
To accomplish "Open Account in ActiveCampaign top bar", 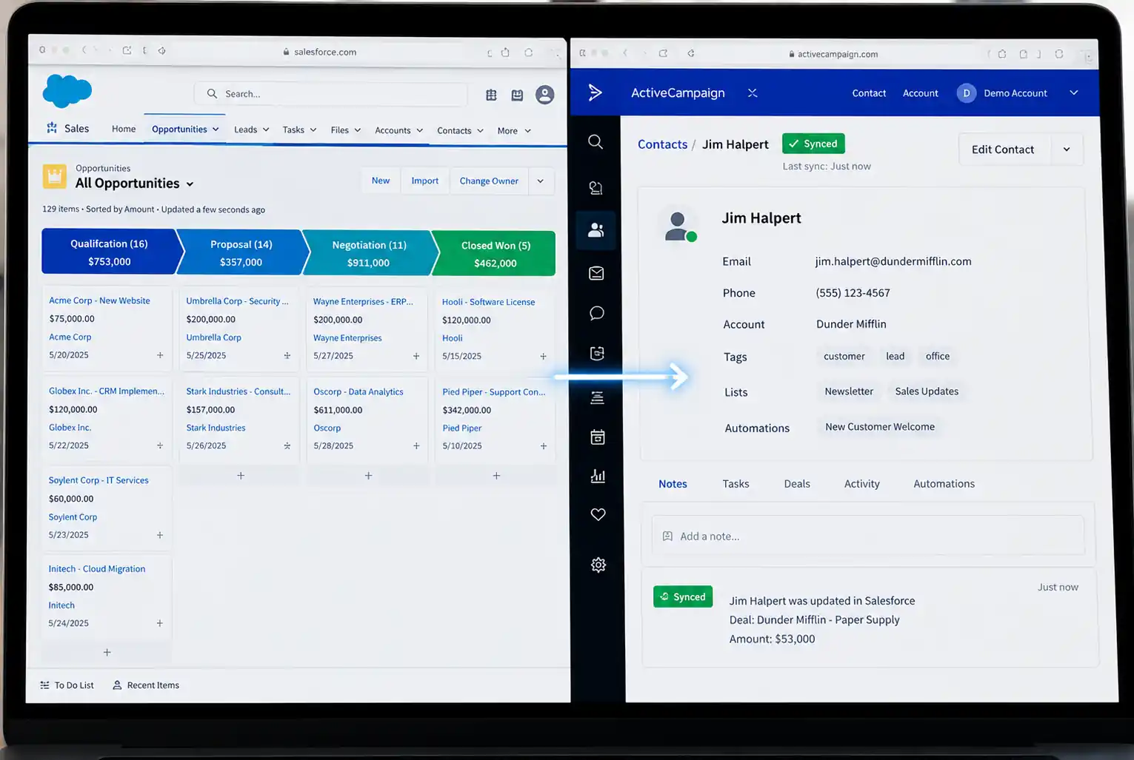I will tap(921, 93).
